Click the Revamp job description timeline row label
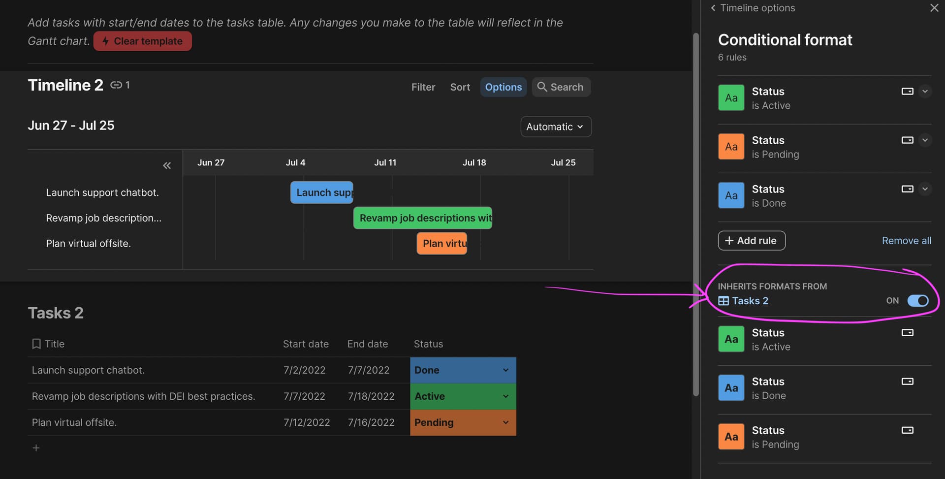 (103, 218)
